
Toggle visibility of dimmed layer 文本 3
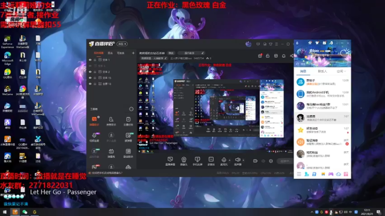[90, 66]
